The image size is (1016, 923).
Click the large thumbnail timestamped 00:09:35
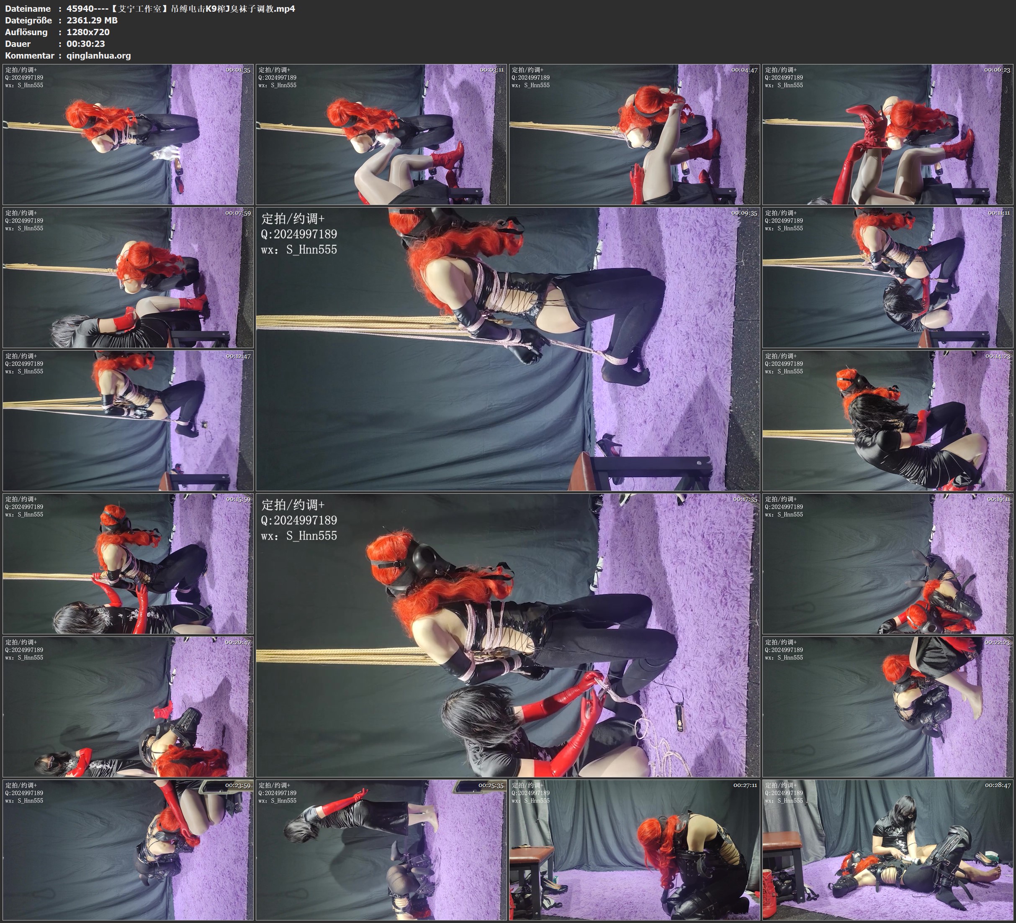tap(507, 349)
